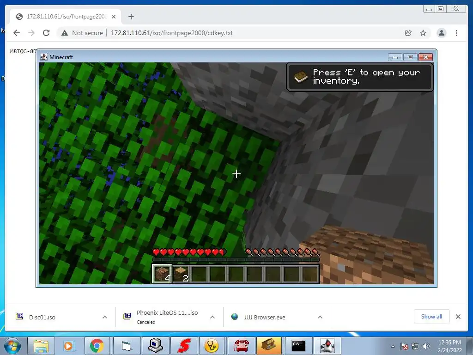This screenshot has height=355, width=473.
Task: Open the Command Prompt taskbar window
Action: 298,346
